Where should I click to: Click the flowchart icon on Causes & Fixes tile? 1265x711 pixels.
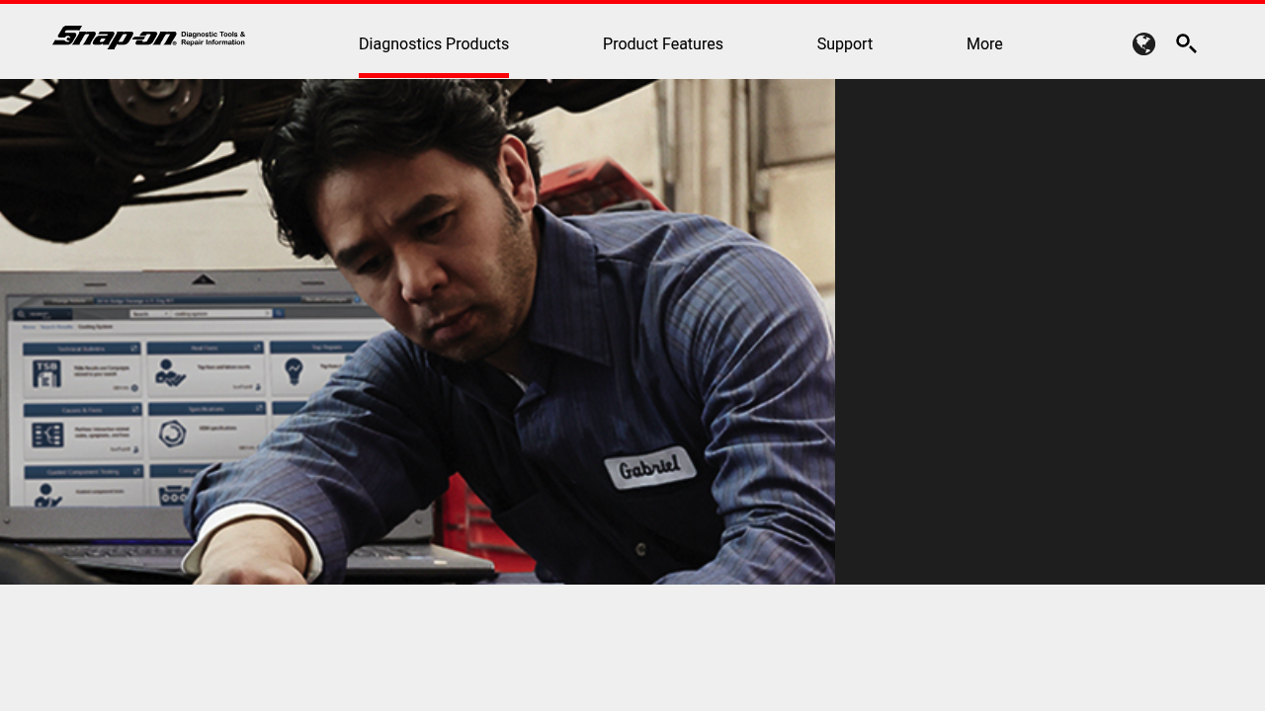[x=47, y=434]
